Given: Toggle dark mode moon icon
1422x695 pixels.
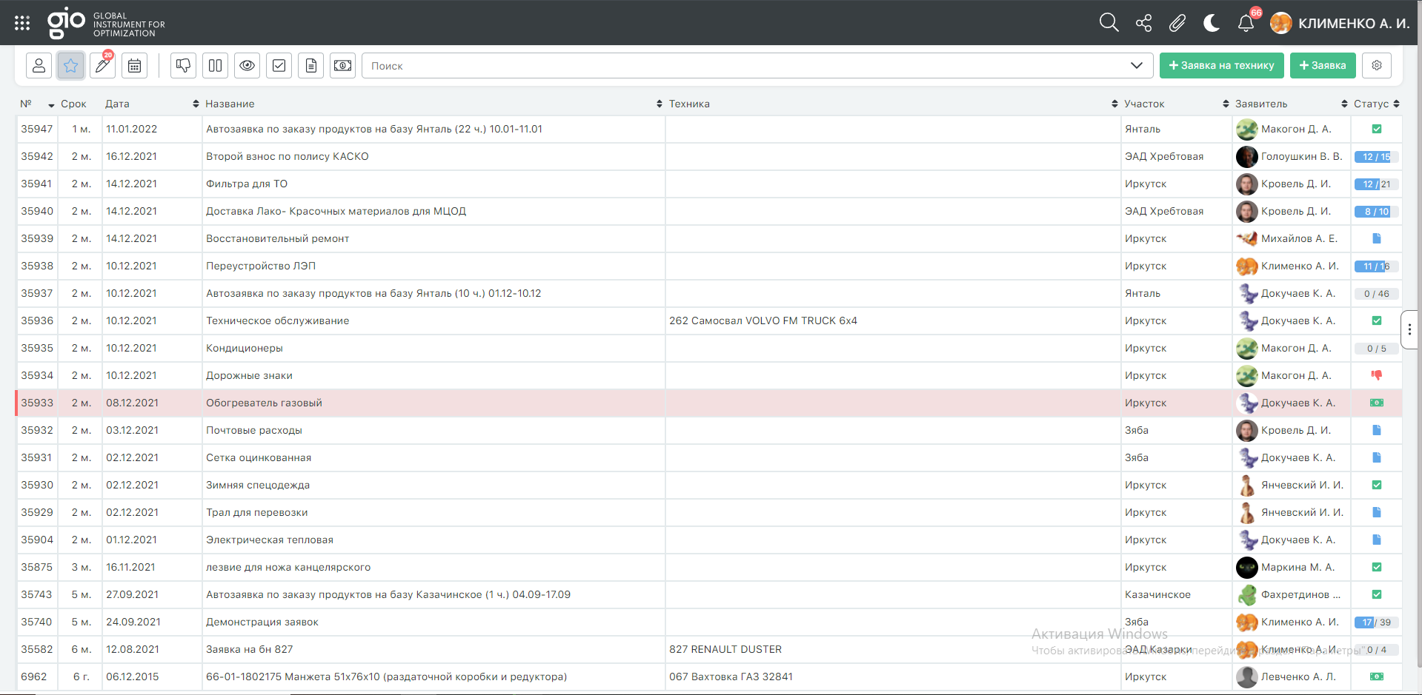Looking at the screenshot, I should click(x=1212, y=23).
